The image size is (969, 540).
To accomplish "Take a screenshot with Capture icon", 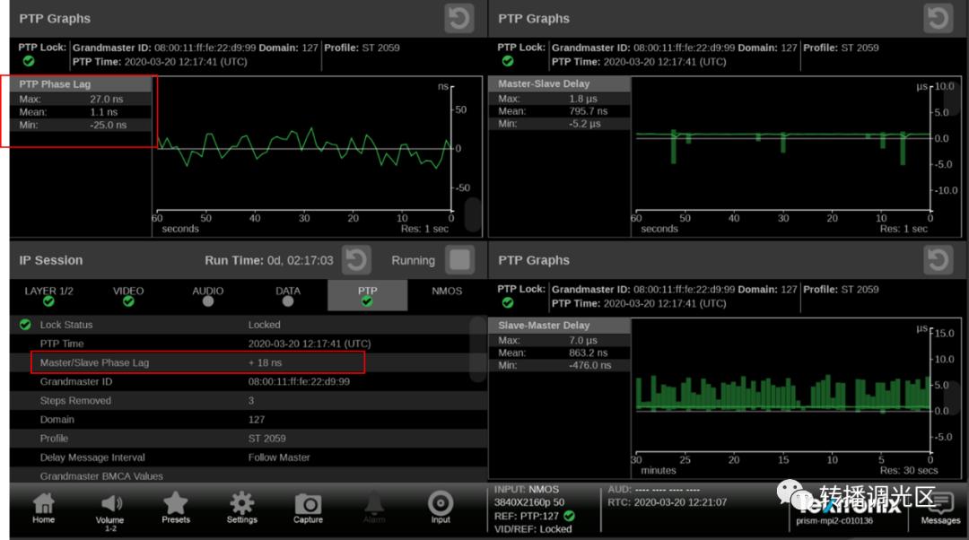I will click(308, 508).
